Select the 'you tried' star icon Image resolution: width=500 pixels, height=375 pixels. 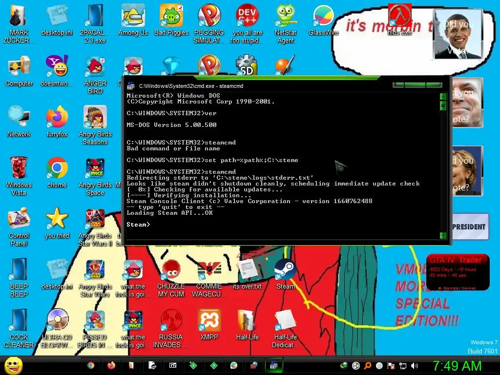(x=57, y=223)
